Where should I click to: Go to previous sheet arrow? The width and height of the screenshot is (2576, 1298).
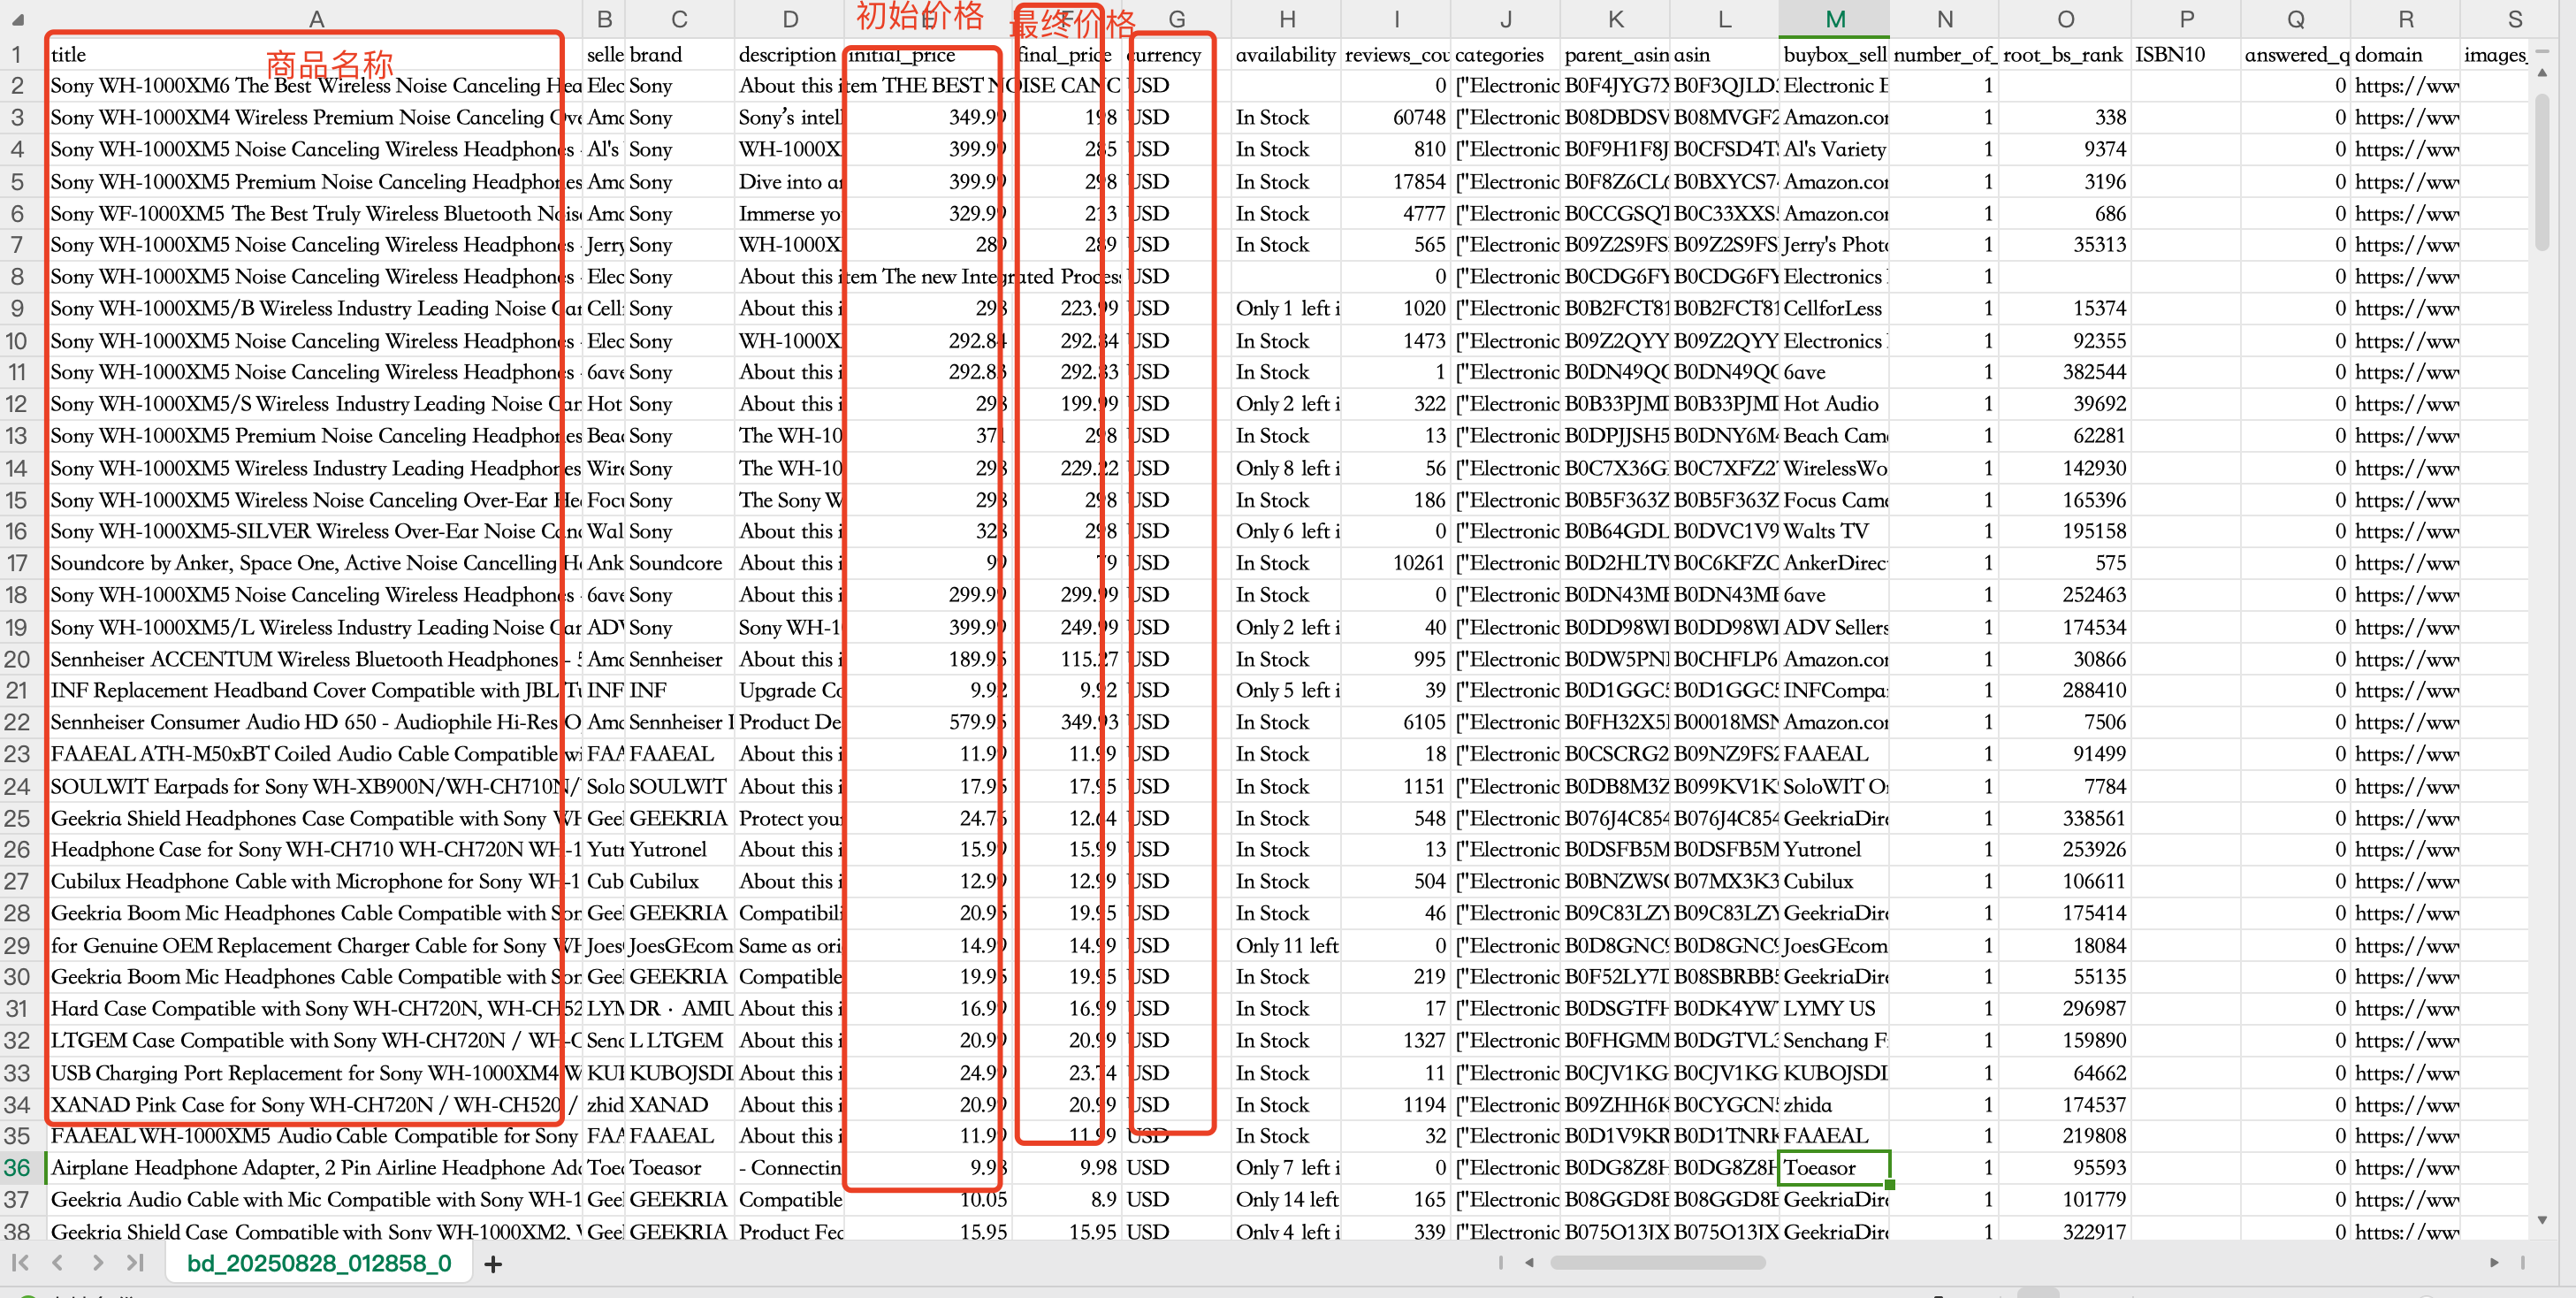(x=58, y=1263)
